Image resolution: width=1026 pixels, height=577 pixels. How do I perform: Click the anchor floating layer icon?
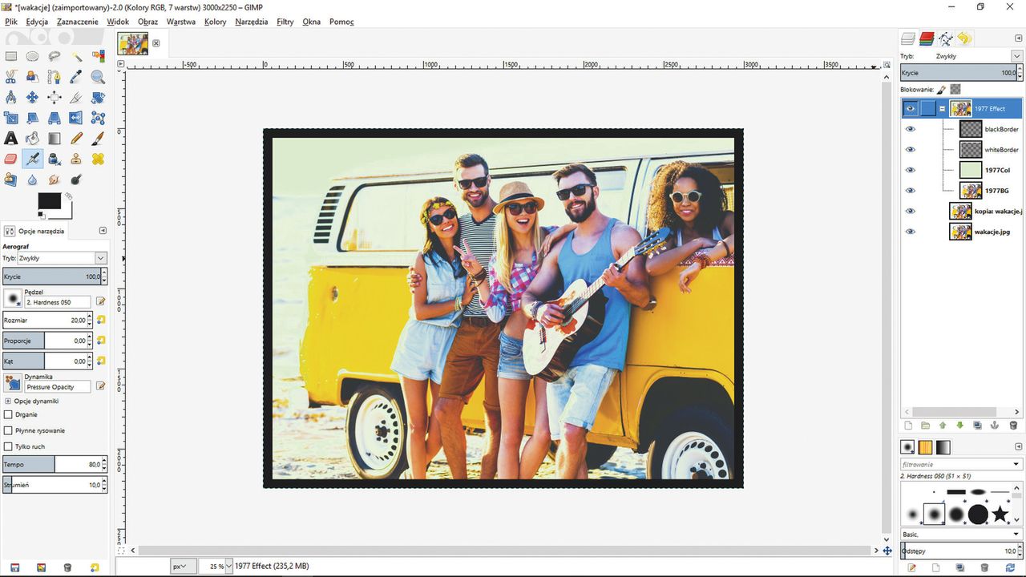995,426
